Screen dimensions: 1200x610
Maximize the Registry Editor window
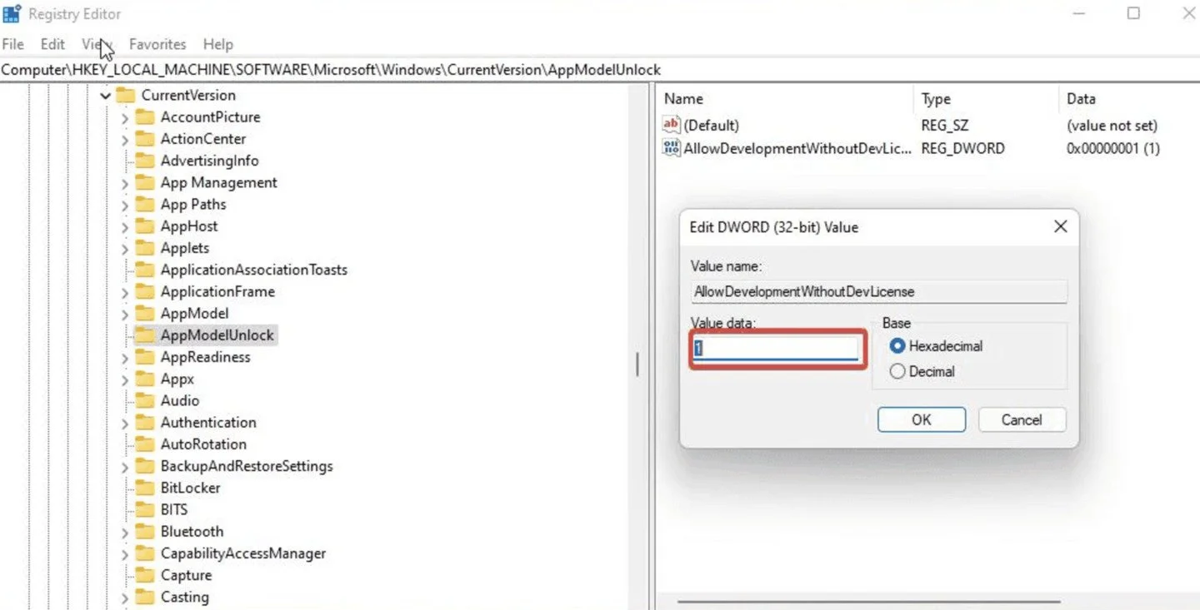click(1132, 13)
